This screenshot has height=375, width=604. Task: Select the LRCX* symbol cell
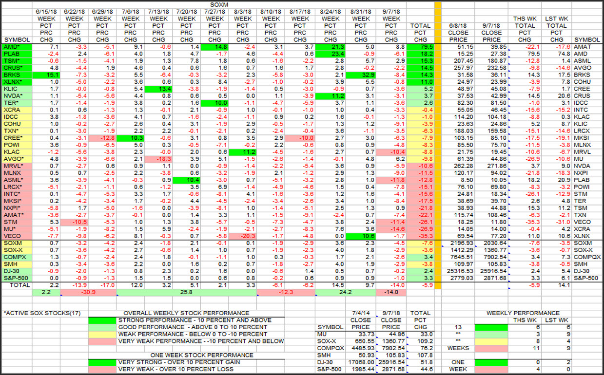pyautogui.click(x=17, y=187)
